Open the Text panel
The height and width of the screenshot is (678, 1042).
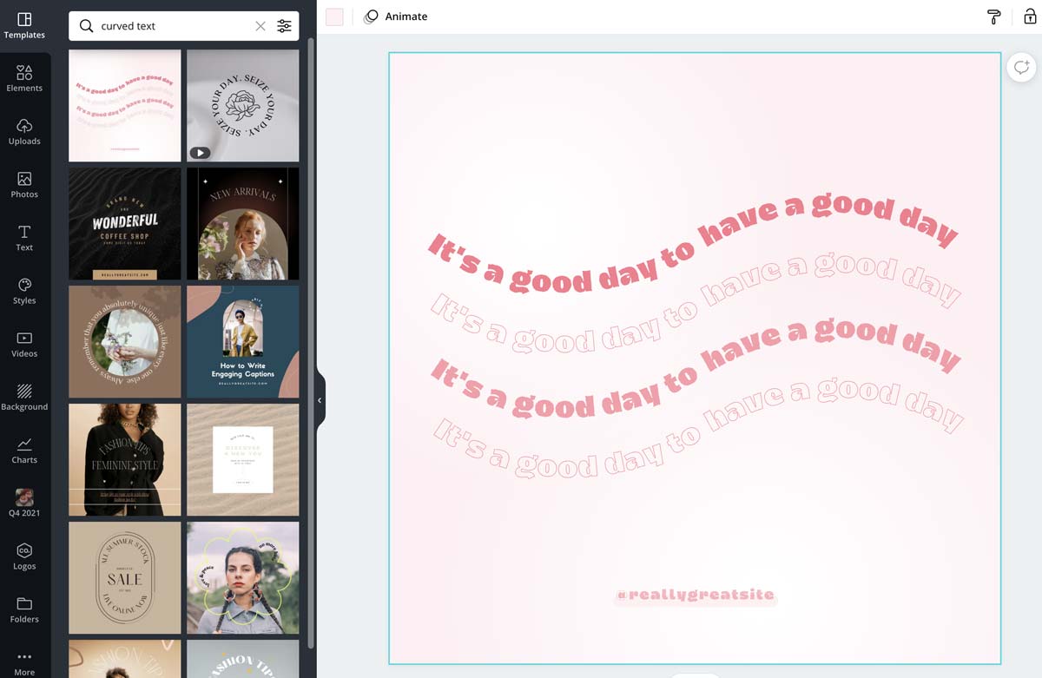(x=24, y=238)
